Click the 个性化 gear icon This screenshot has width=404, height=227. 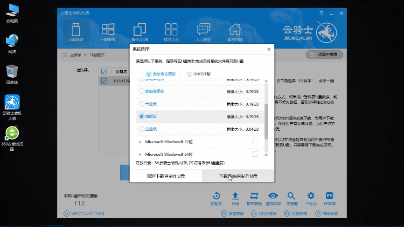click(x=311, y=199)
